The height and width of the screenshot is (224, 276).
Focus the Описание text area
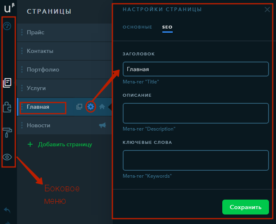click(196, 113)
